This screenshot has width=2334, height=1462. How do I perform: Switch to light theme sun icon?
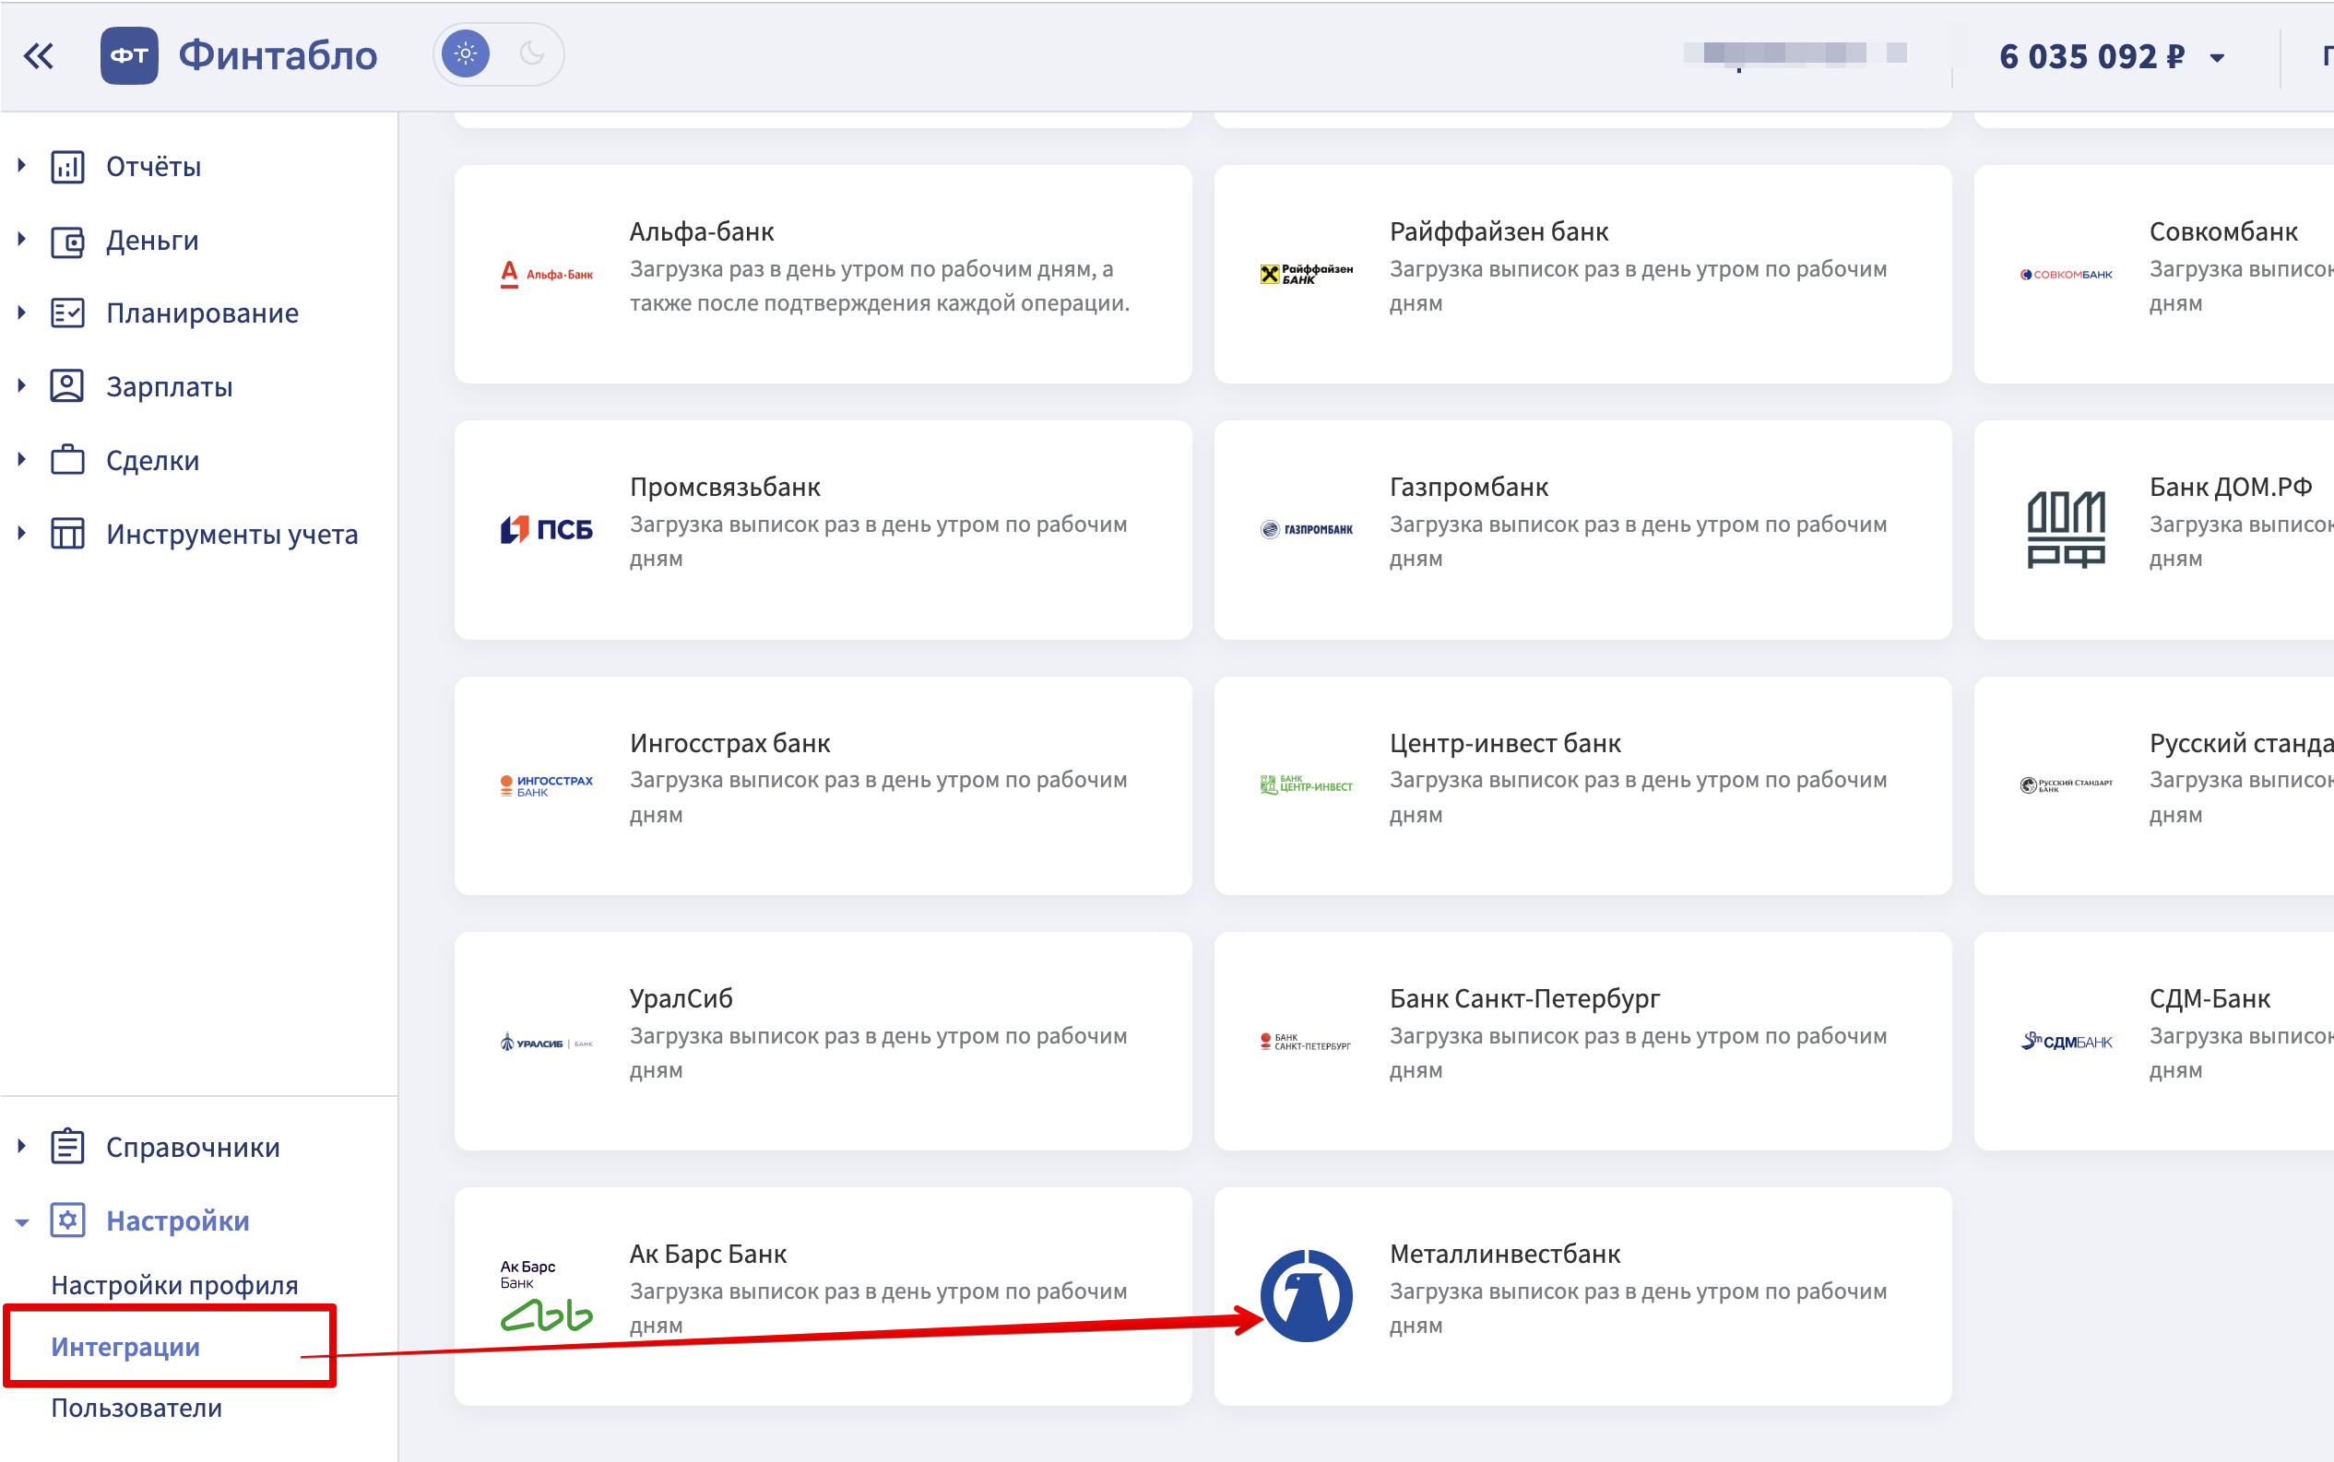coord(466,54)
